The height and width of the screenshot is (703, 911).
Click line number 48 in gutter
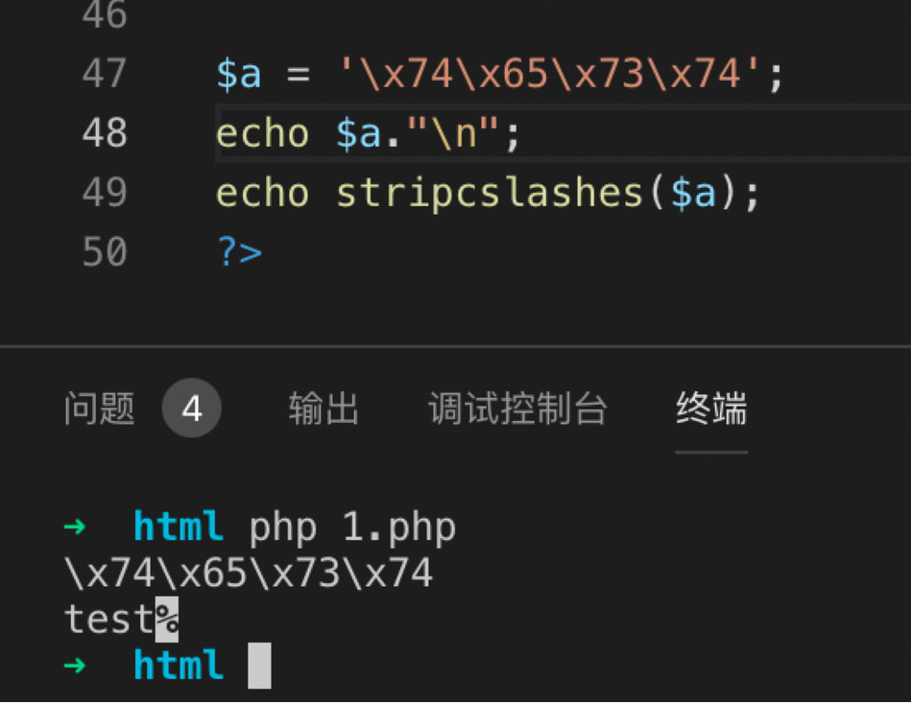(105, 133)
